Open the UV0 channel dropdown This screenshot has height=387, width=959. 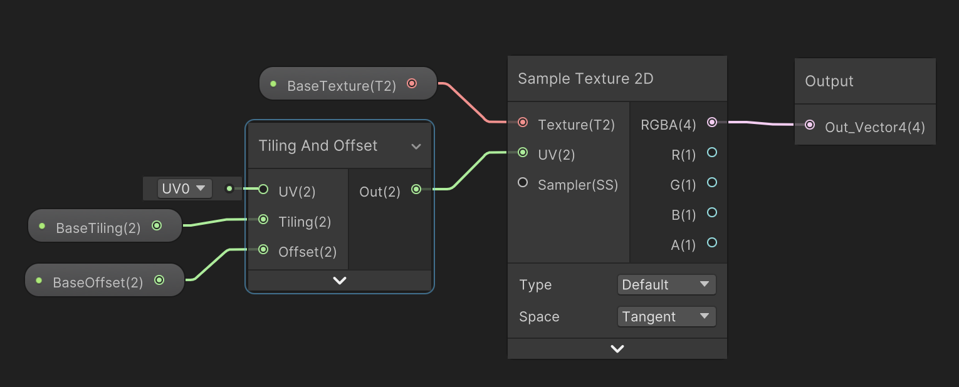[x=184, y=188]
